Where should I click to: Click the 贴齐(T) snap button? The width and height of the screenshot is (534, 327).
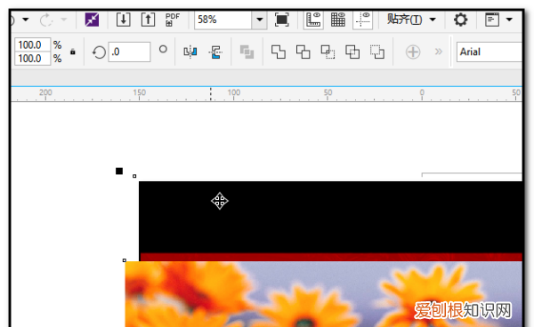(405, 20)
